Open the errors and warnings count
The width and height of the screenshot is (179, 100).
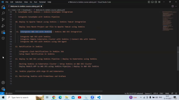click(x=9, y=93)
